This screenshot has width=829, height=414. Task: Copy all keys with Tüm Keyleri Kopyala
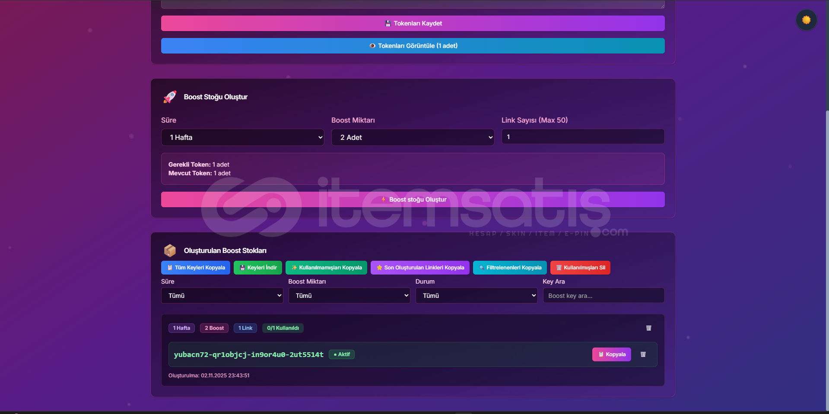pyautogui.click(x=196, y=268)
